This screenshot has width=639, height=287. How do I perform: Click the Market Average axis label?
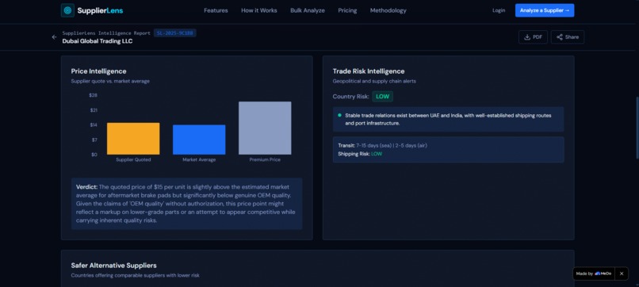(199, 160)
